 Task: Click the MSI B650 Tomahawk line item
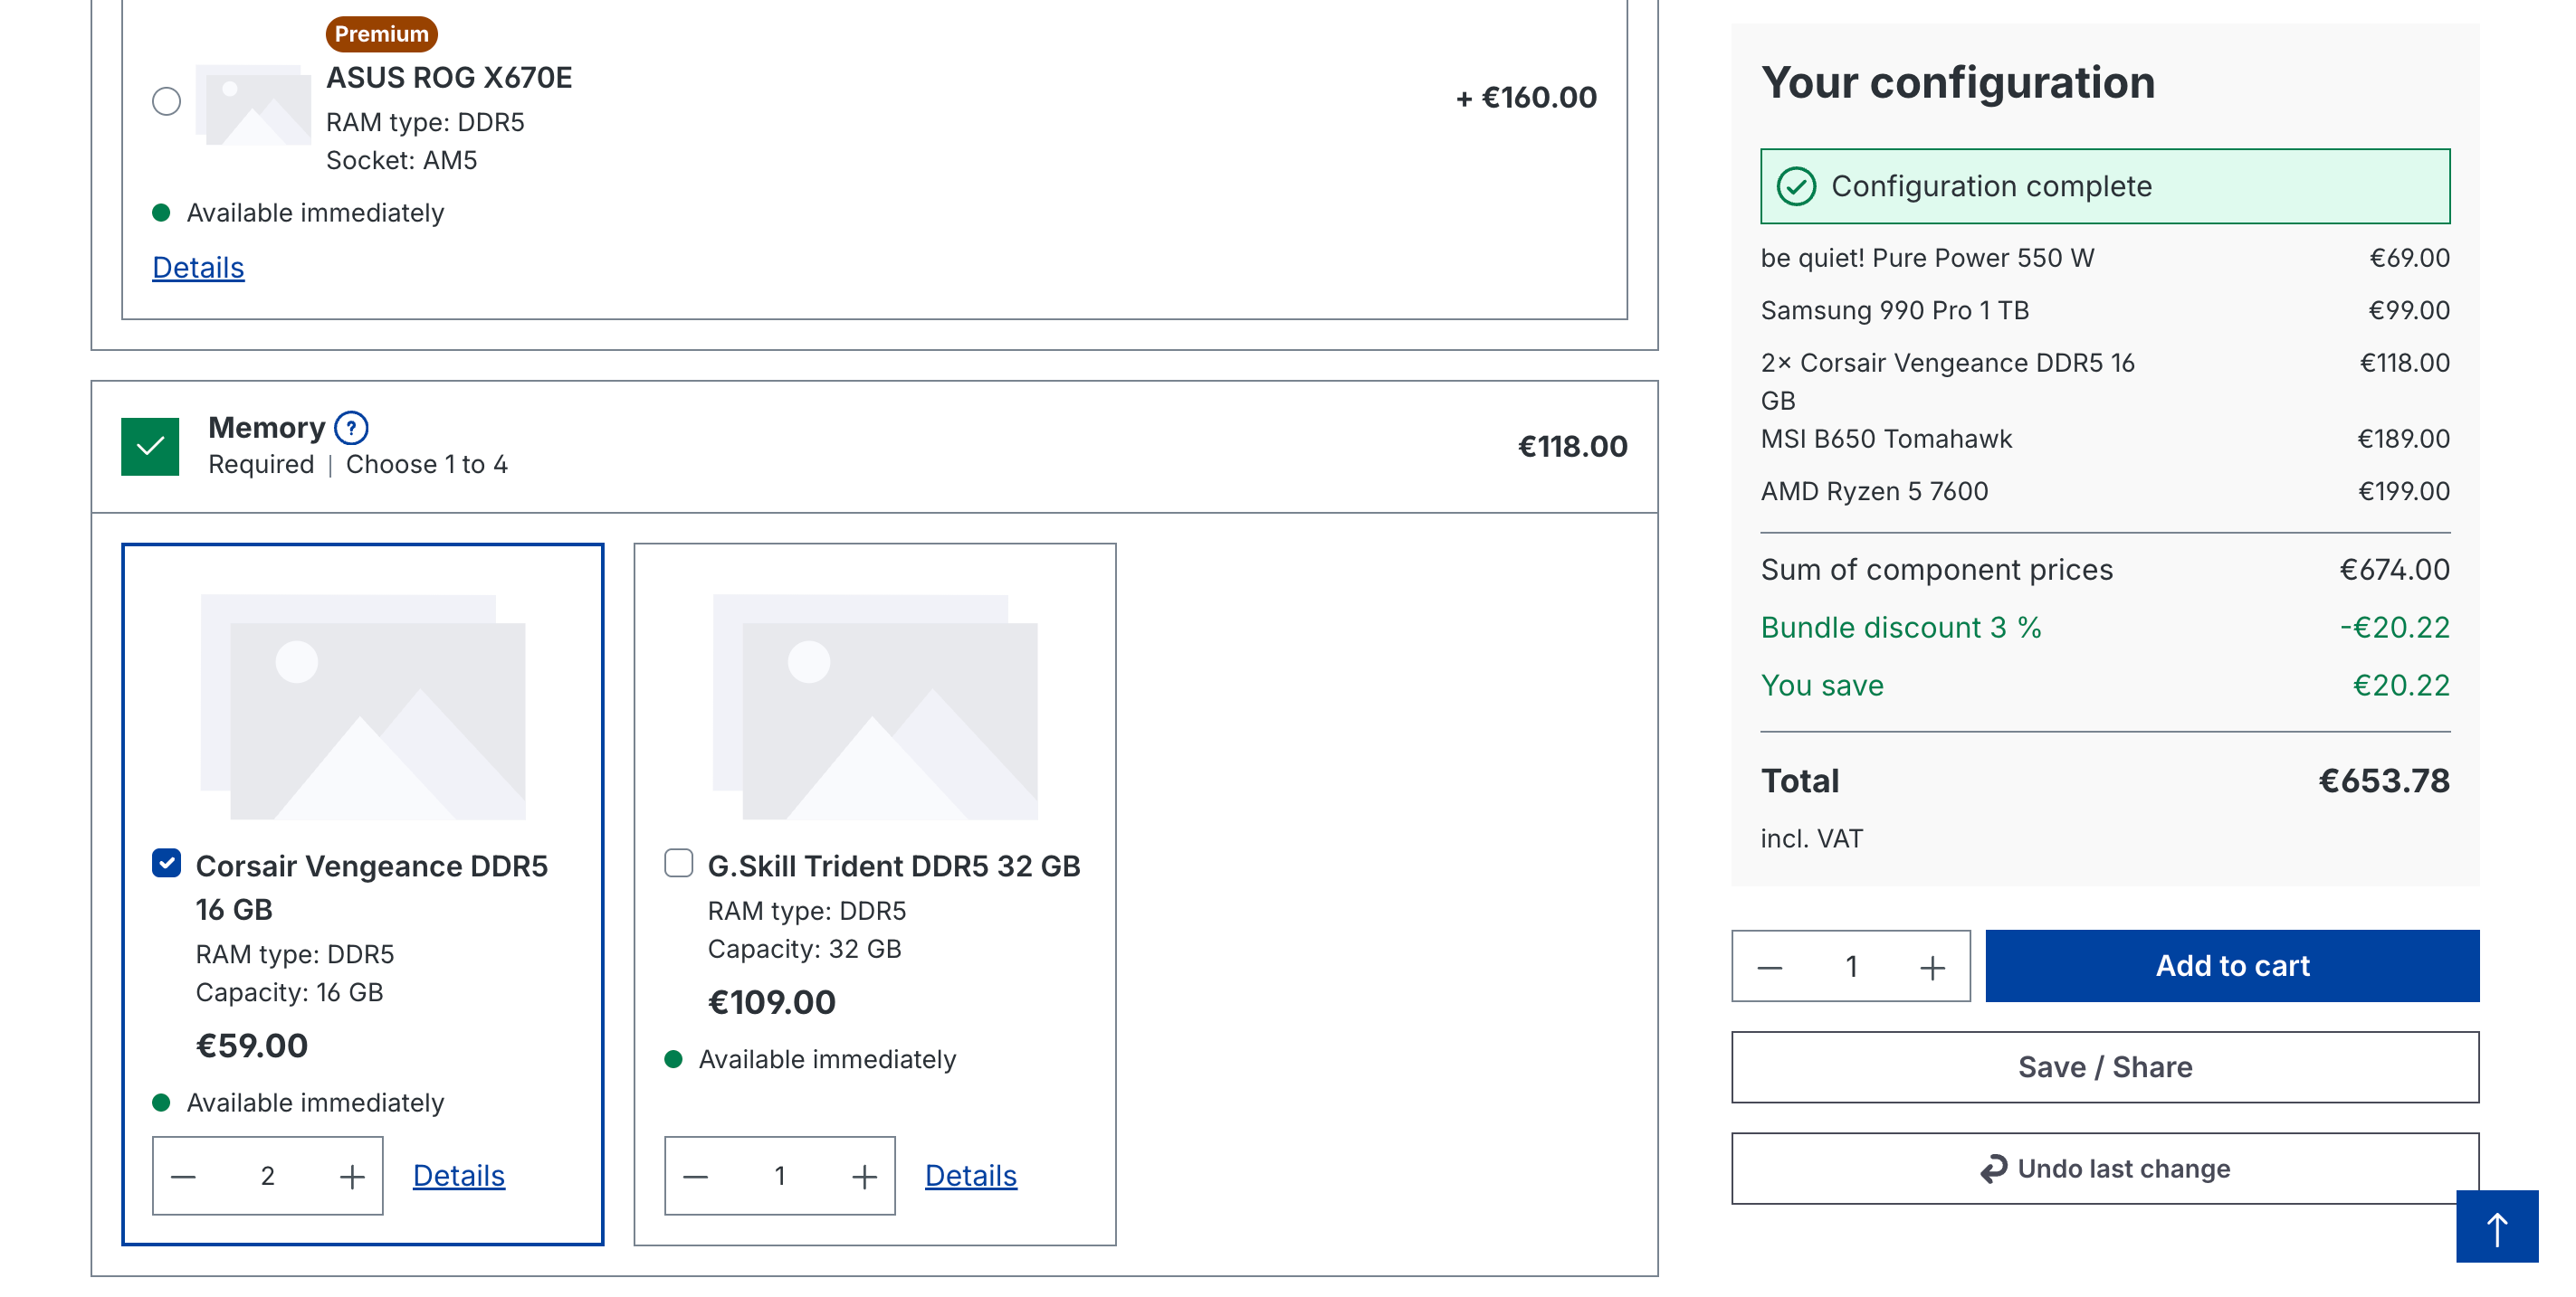[x=2105, y=440]
